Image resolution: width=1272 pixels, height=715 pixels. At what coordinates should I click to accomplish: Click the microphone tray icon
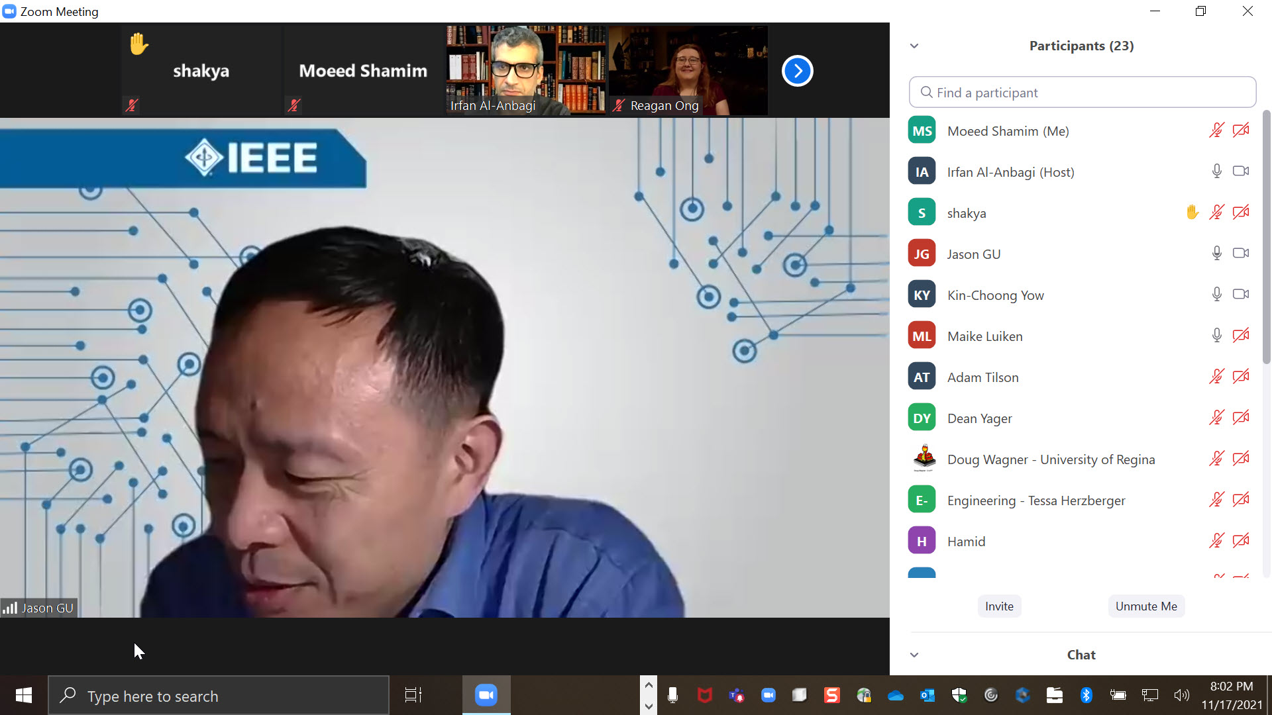pos(672,695)
